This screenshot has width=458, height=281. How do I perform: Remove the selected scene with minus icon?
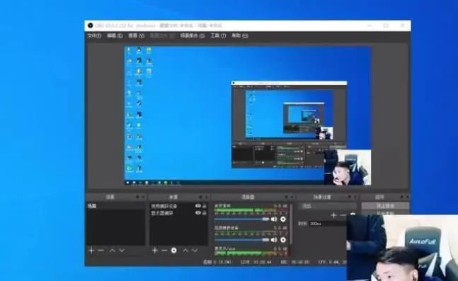[101, 251]
